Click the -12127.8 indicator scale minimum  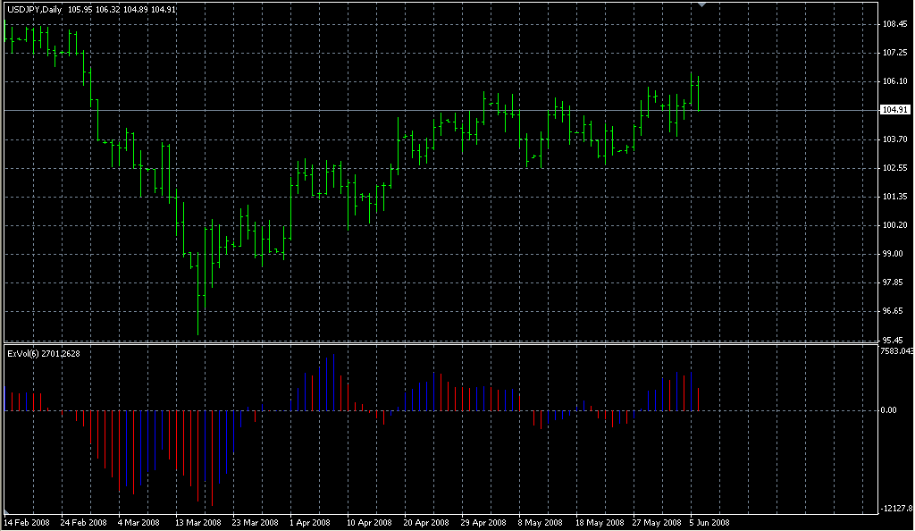897,509
